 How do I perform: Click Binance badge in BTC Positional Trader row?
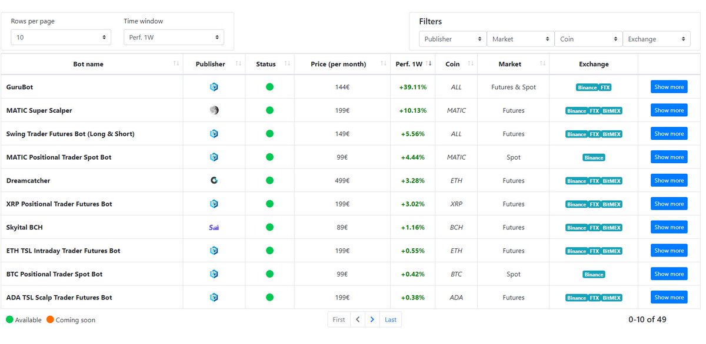(594, 275)
